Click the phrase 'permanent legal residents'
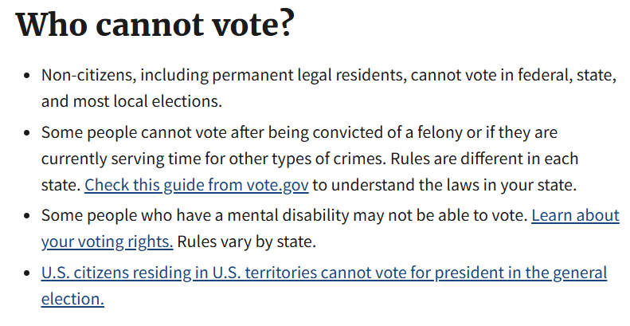 (x=309, y=75)
